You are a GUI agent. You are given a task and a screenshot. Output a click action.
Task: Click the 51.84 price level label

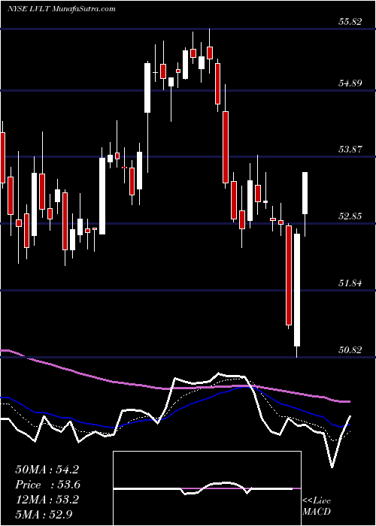point(350,283)
